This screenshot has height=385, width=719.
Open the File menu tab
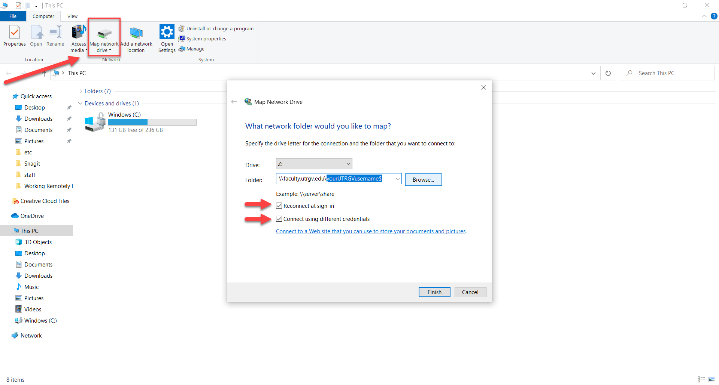tap(13, 16)
